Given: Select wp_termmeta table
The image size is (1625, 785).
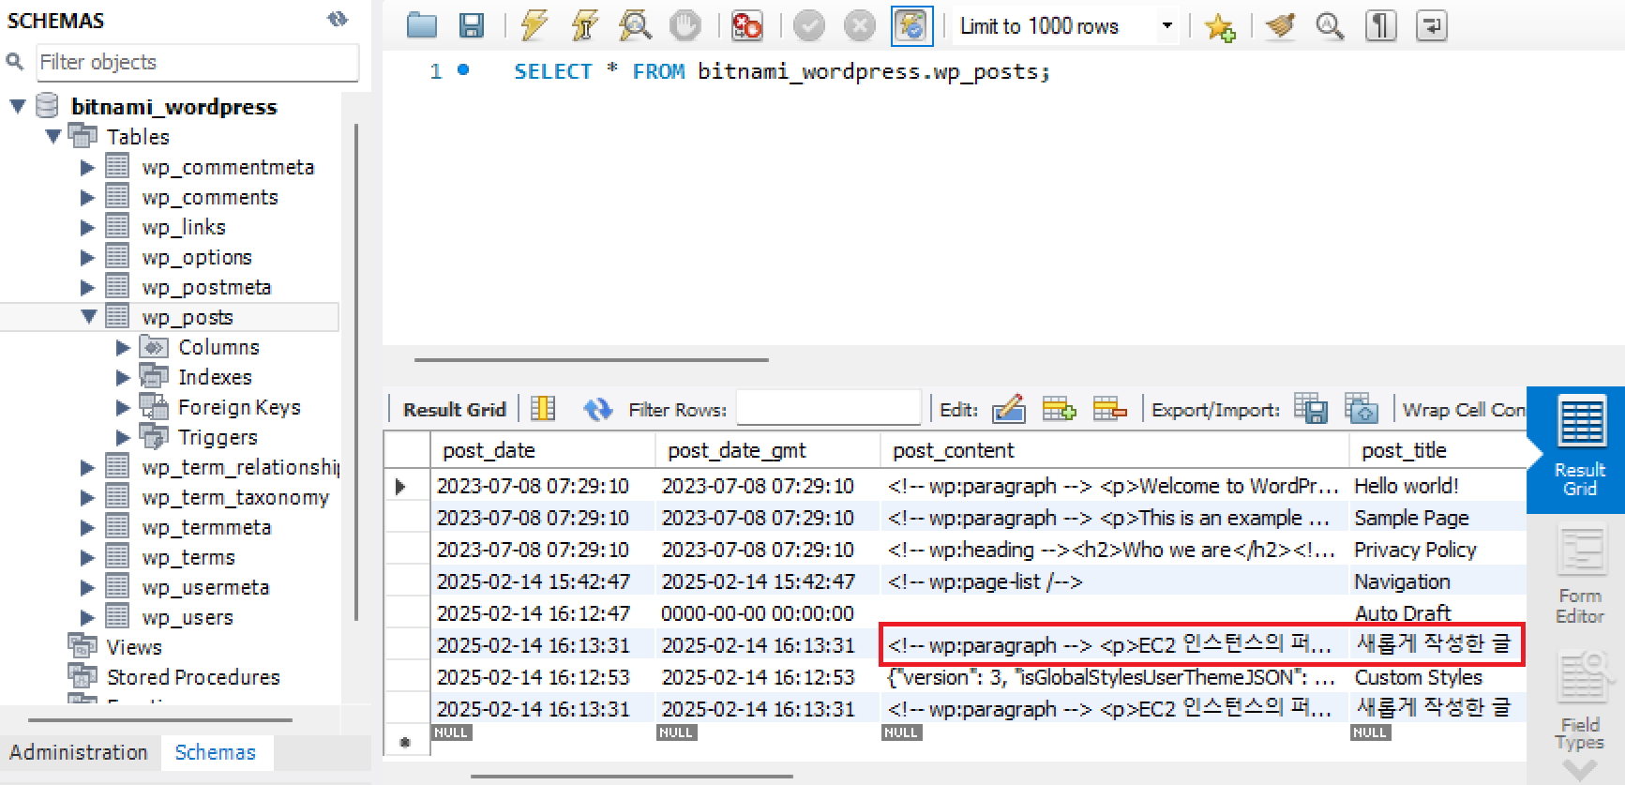Looking at the screenshot, I should pyautogui.click(x=206, y=527).
